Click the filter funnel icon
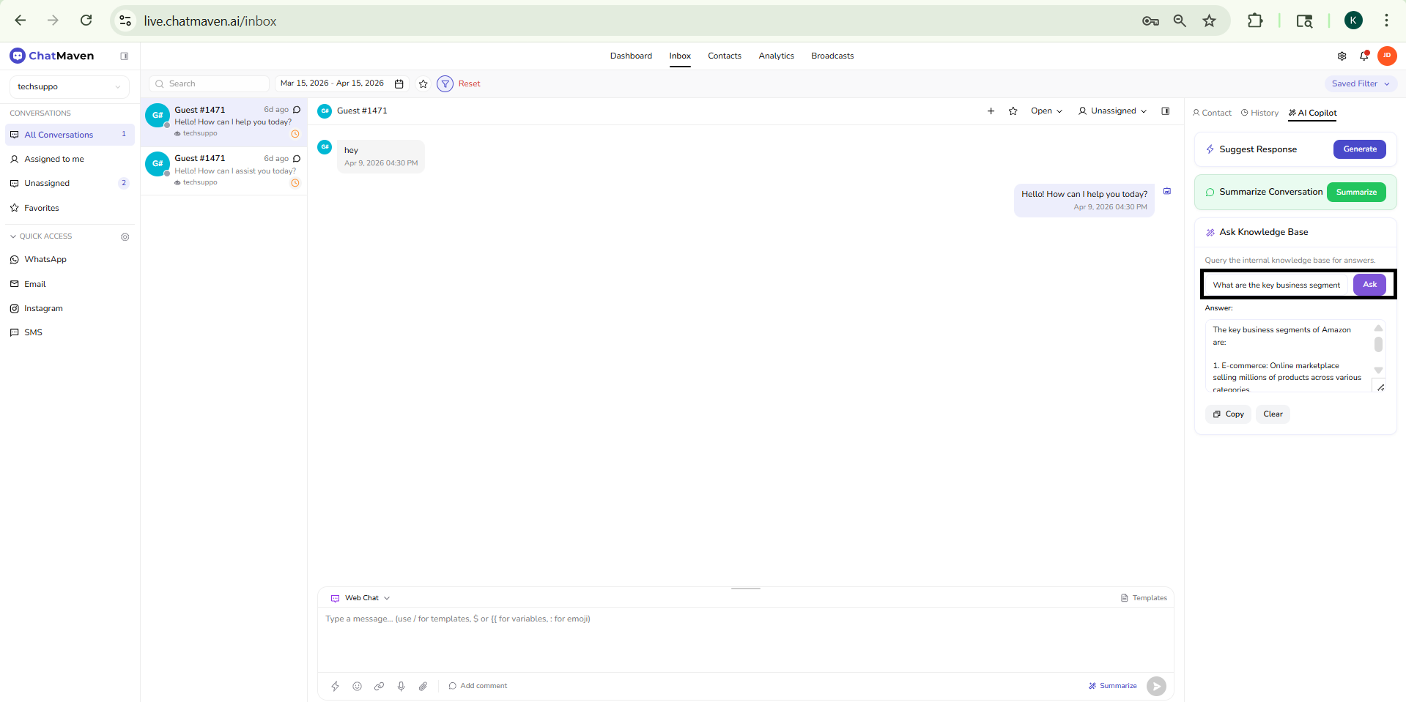 pyautogui.click(x=445, y=83)
